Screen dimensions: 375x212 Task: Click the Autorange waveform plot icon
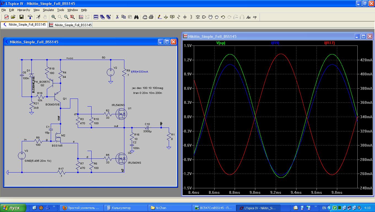pyautogui.click(x=81, y=17)
